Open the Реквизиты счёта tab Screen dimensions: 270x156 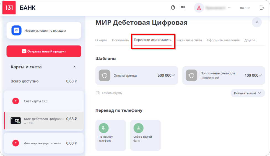pos(189,40)
